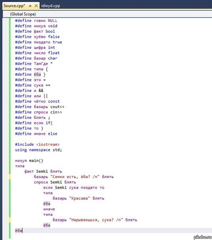
Task: Click the 'cout<<' text in defines
Action: tap(57, 106)
